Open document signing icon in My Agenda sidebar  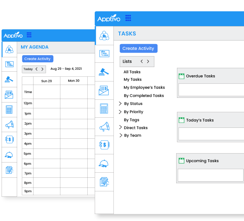click(9, 170)
